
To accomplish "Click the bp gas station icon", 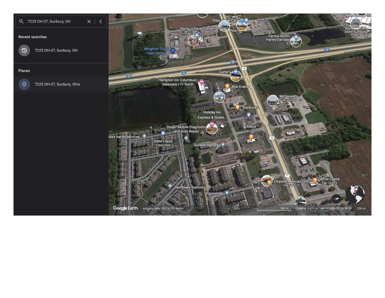I will [249, 115].
